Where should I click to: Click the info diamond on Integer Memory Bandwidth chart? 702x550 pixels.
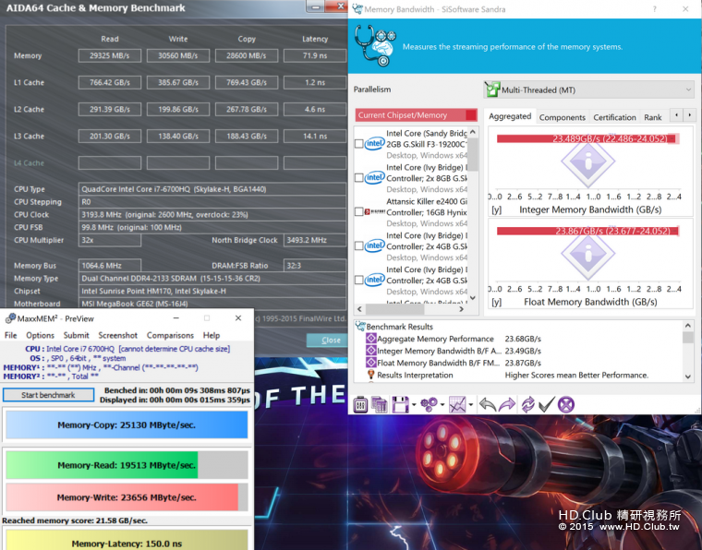coord(587,161)
